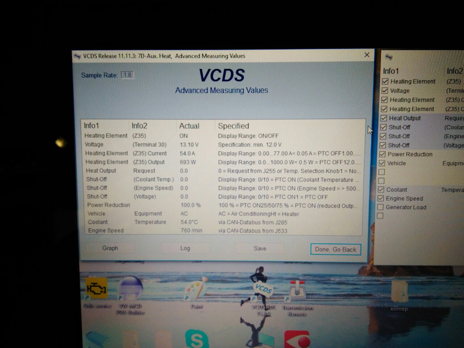Select the Shut-Off (Voltage) row in table
Viewport: 464px width, 348px height.
tap(223, 197)
